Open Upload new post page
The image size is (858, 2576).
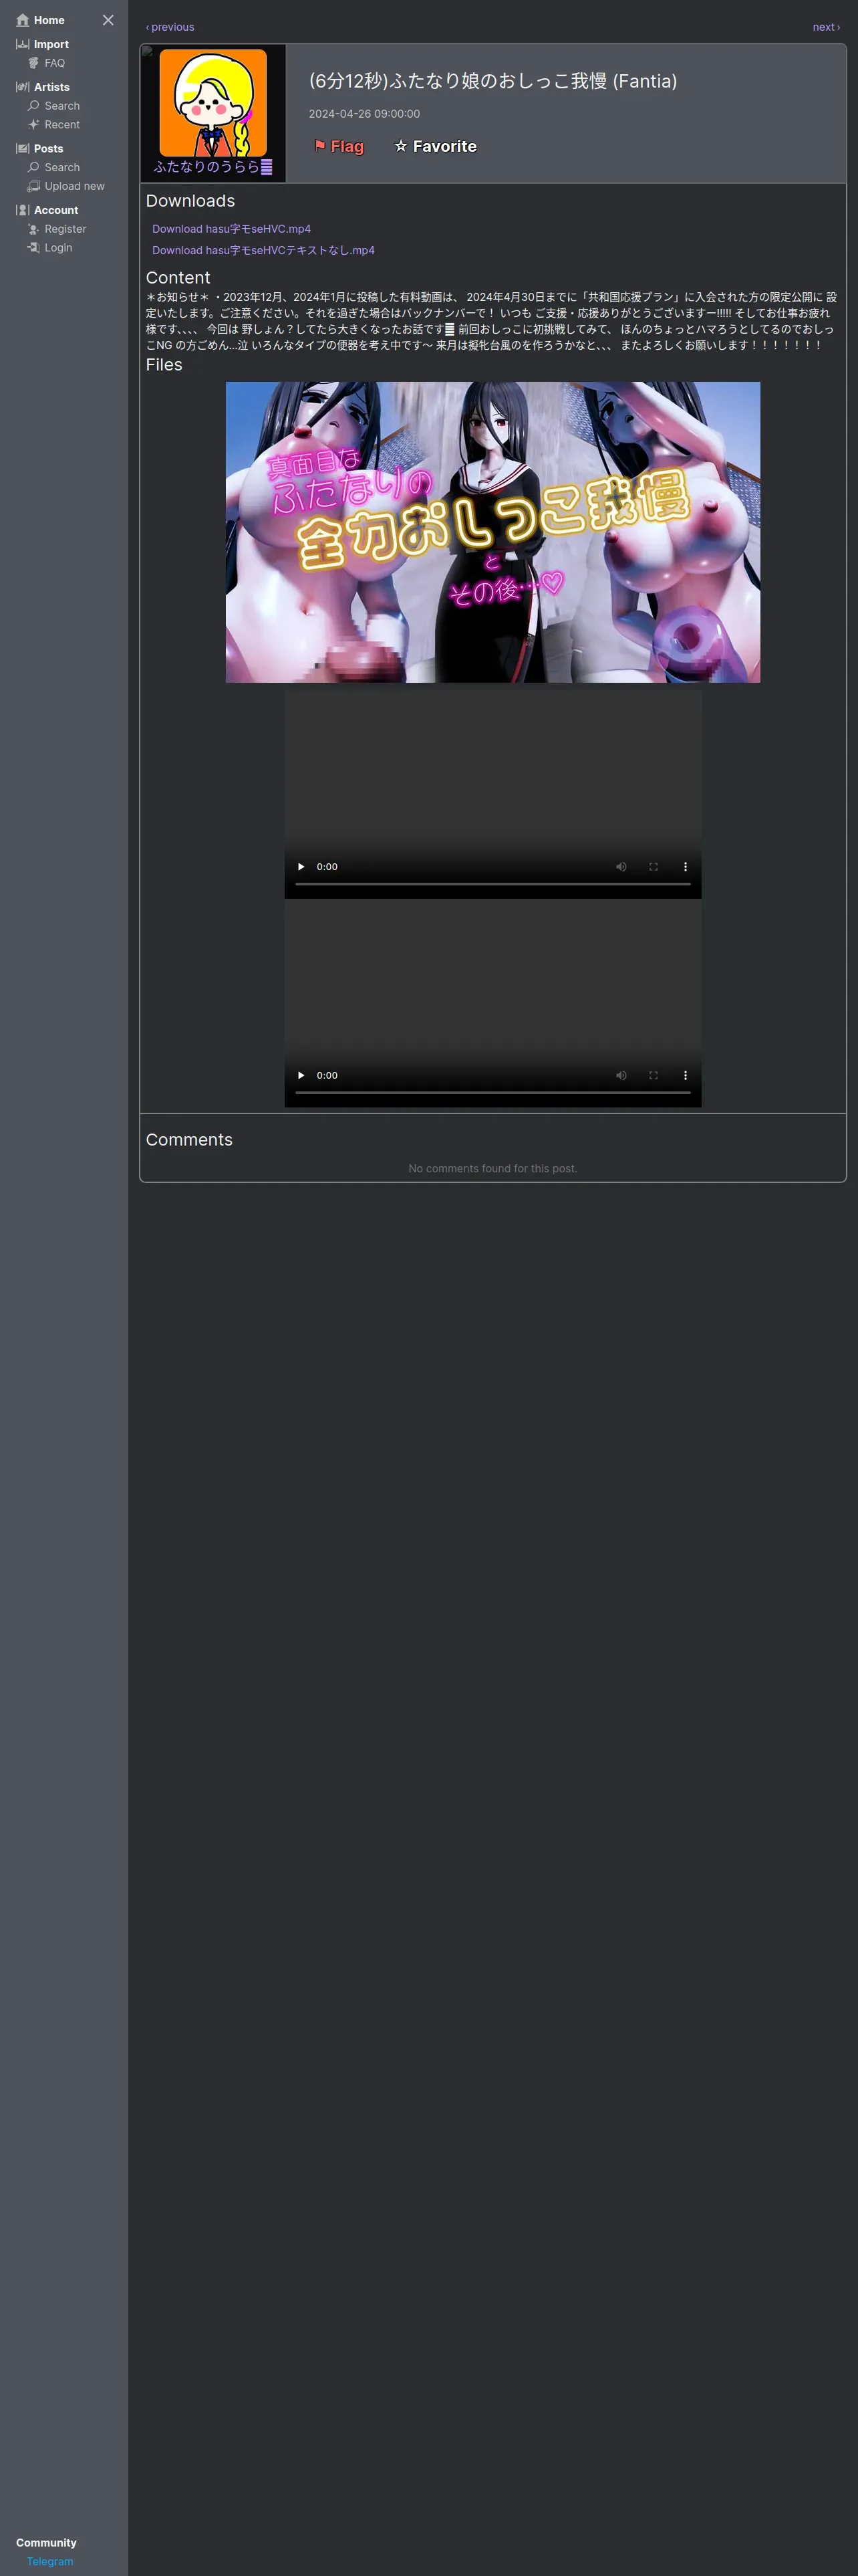point(66,186)
